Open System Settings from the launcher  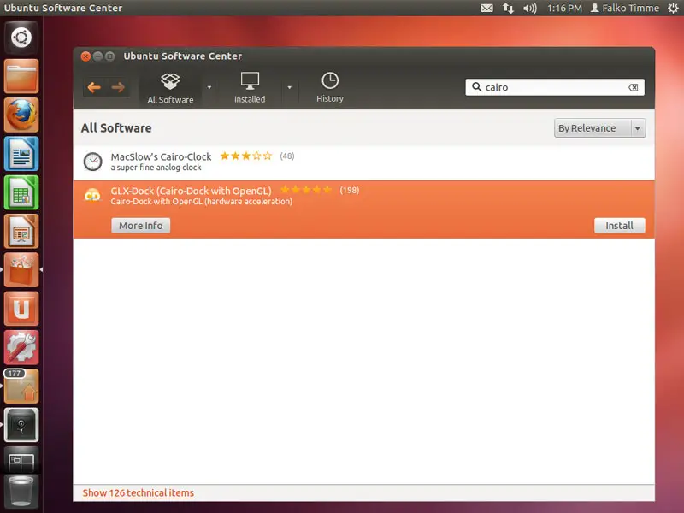pos(21,348)
